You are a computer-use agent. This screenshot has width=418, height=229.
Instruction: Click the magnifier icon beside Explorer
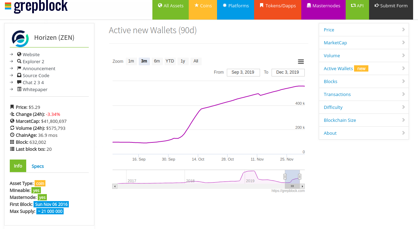tap(19, 61)
